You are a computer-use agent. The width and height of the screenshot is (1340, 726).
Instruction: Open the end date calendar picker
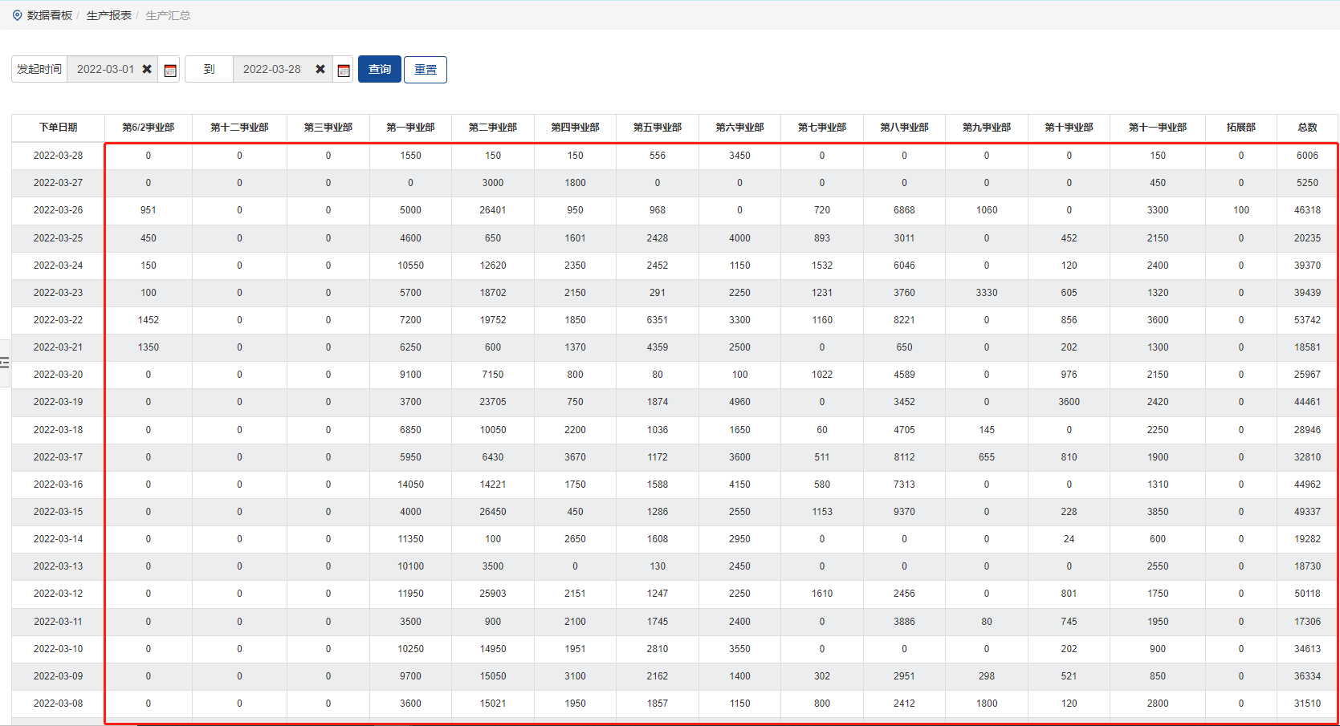[x=344, y=70]
